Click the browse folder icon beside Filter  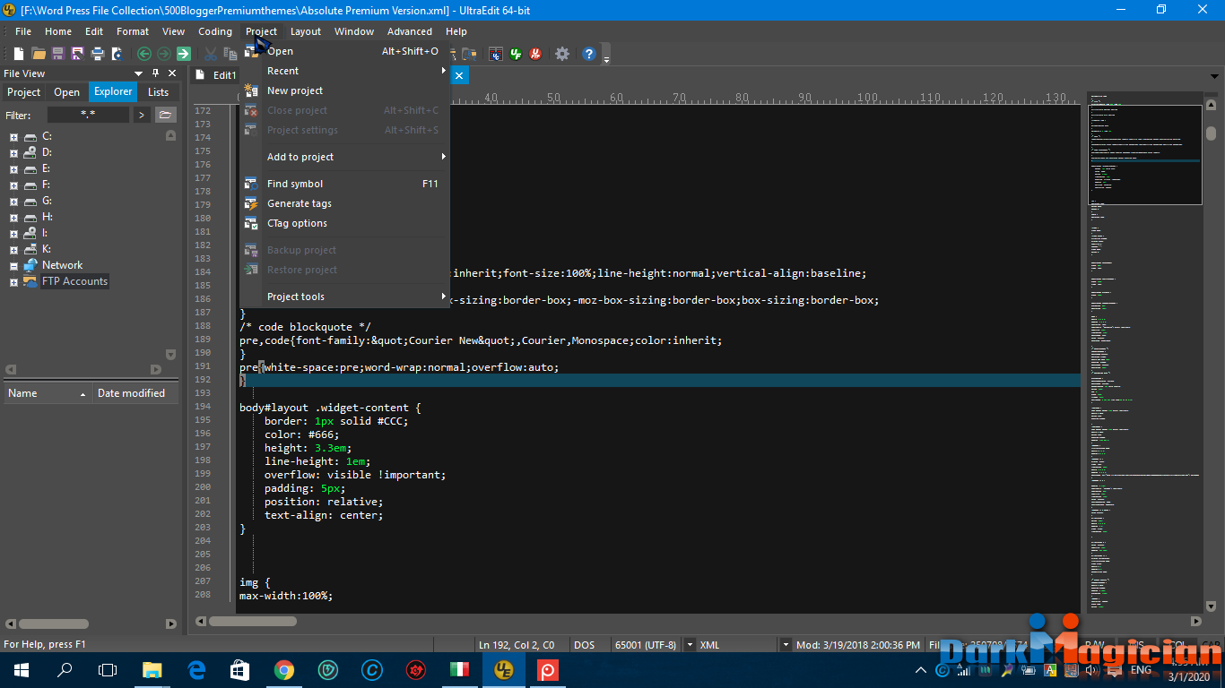click(165, 115)
